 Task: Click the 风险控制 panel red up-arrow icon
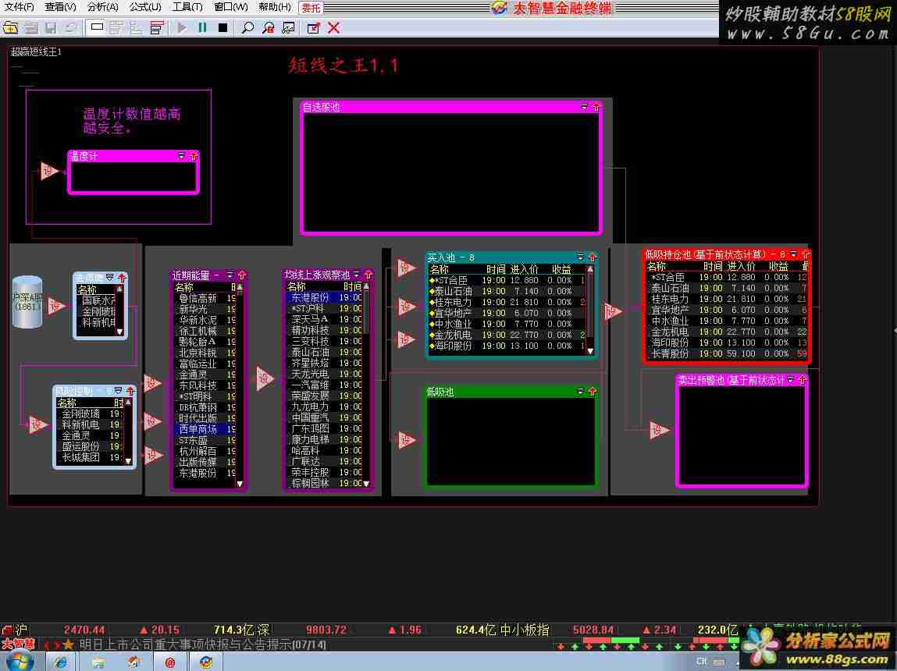coord(130,390)
